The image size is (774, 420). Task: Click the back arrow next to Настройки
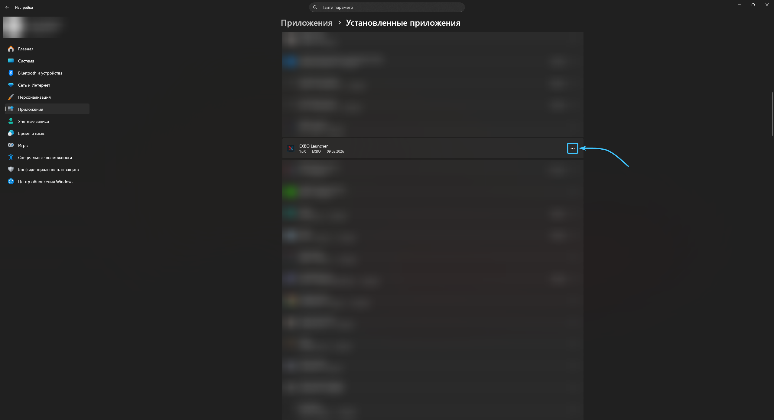click(7, 7)
